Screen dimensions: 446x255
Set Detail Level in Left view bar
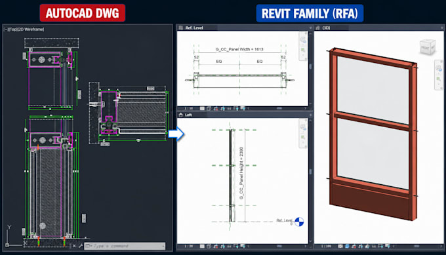(202, 246)
